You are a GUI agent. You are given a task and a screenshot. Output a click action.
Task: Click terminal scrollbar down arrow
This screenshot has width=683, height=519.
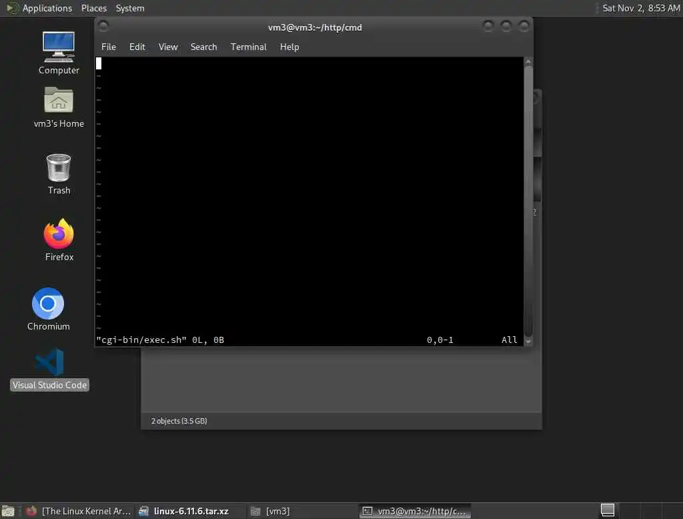point(528,342)
